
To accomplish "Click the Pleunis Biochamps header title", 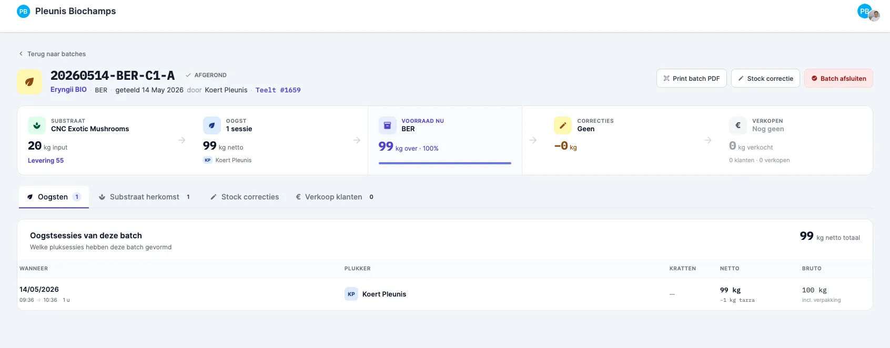I will click(x=75, y=11).
